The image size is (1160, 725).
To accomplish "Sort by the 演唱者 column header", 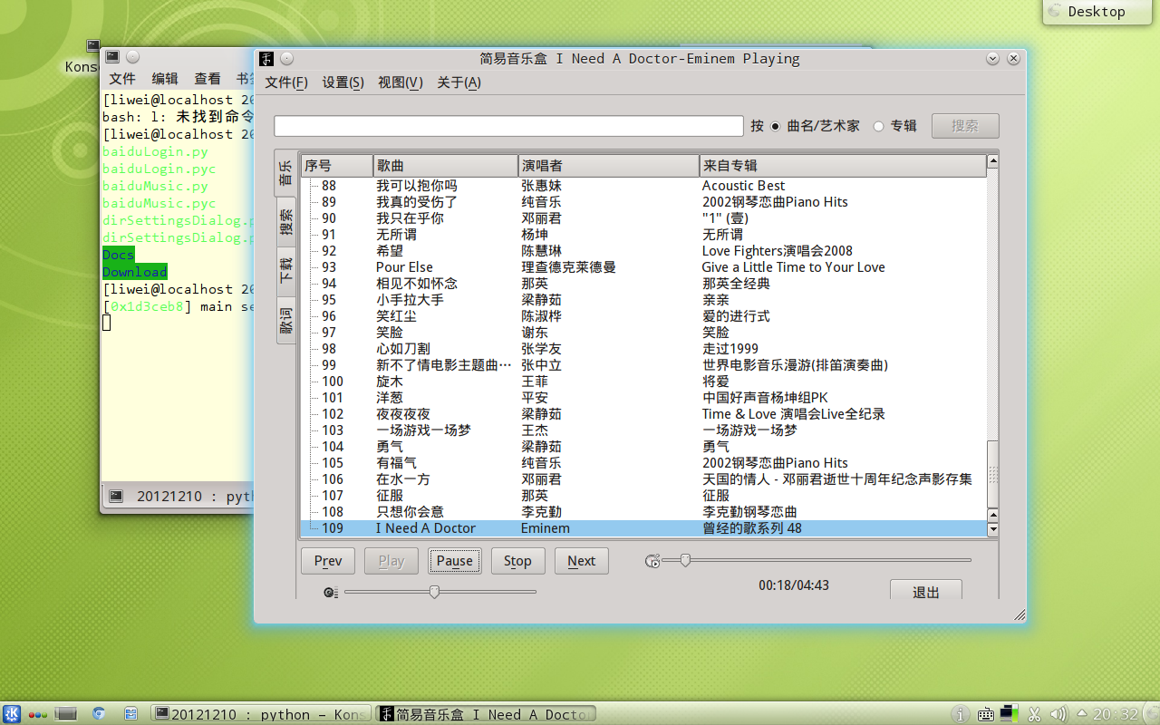I will pyautogui.click(x=608, y=166).
